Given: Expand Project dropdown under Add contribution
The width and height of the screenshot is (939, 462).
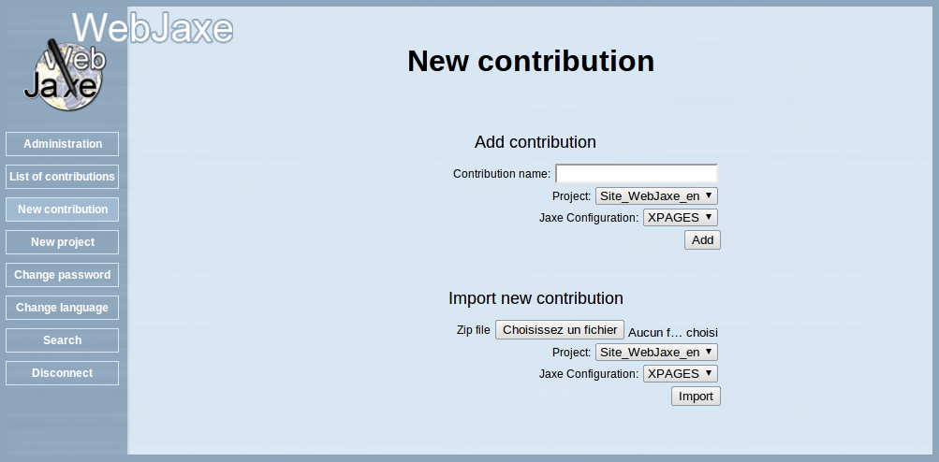Looking at the screenshot, I should 656,195.
